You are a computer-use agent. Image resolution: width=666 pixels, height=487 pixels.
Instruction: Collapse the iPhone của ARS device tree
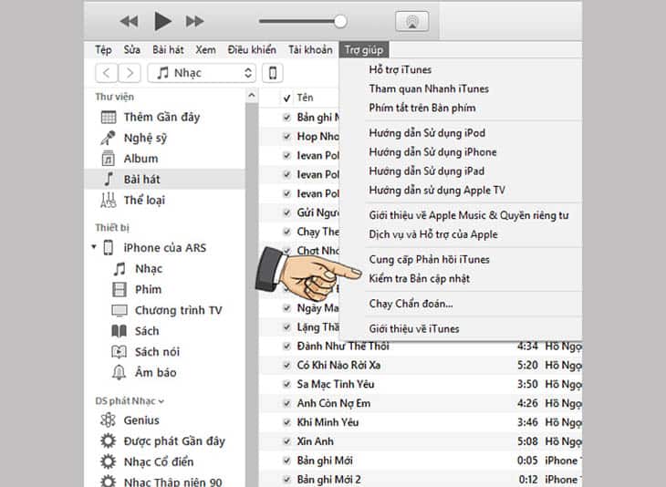[x=93, y=248]
